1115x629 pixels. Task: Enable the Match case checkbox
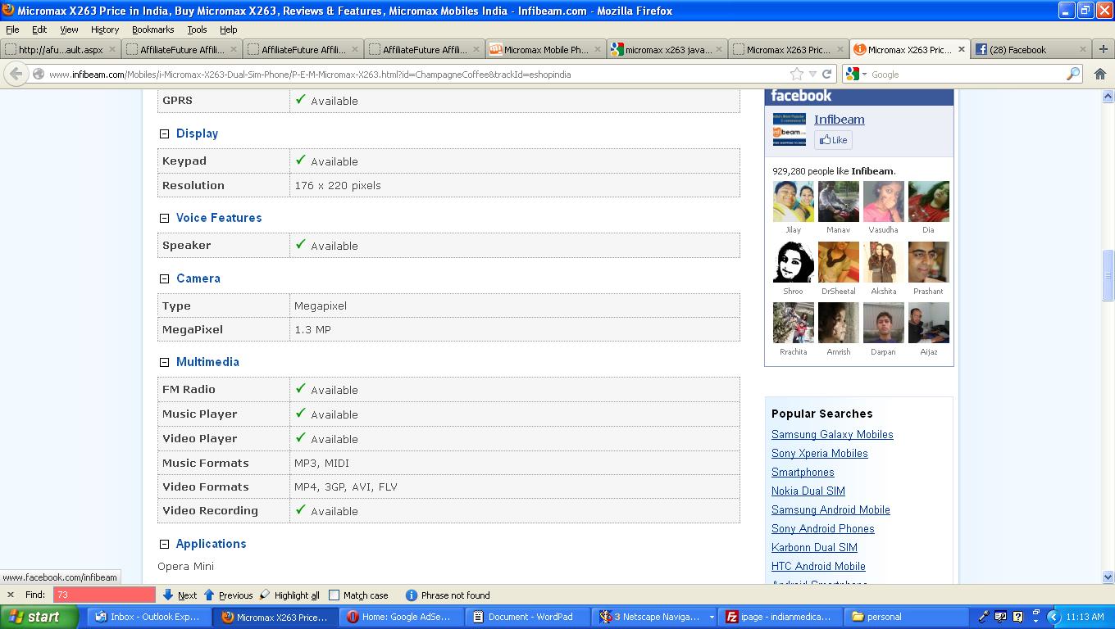(x=334, y=595)
